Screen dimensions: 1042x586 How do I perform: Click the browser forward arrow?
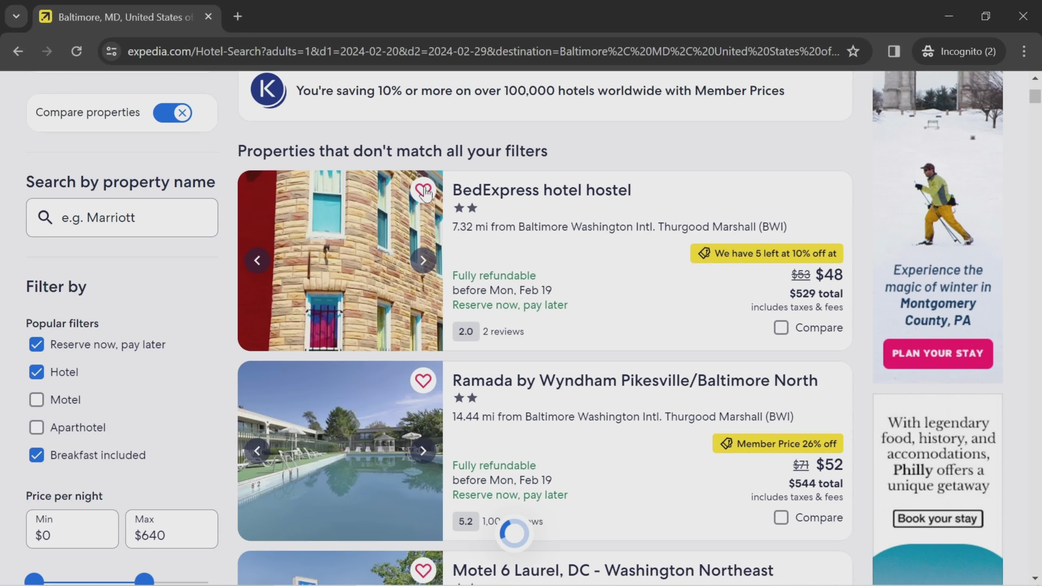[x=47, y=51]
